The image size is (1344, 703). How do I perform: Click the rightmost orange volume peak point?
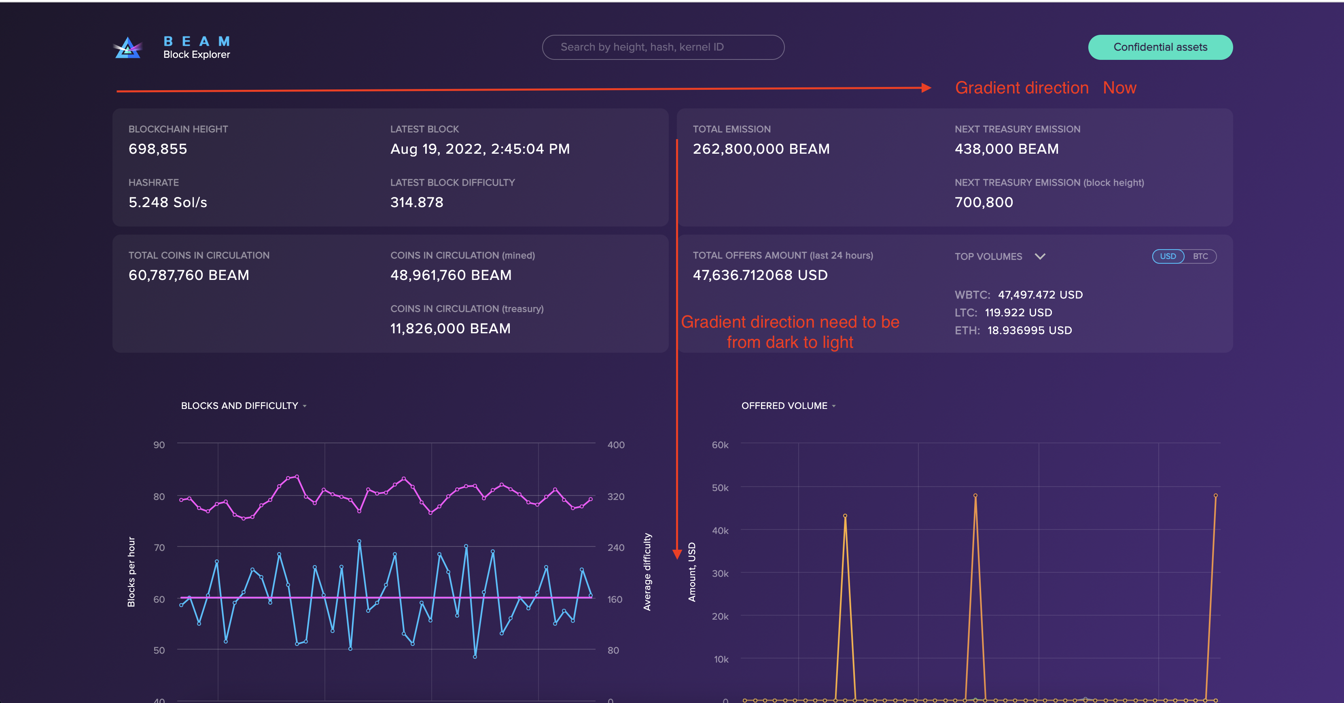[1215, 495]
